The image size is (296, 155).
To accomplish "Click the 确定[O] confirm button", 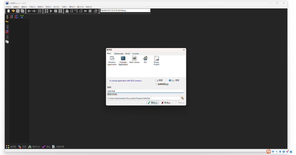I will pyautogui.click(x=153, y=103).
